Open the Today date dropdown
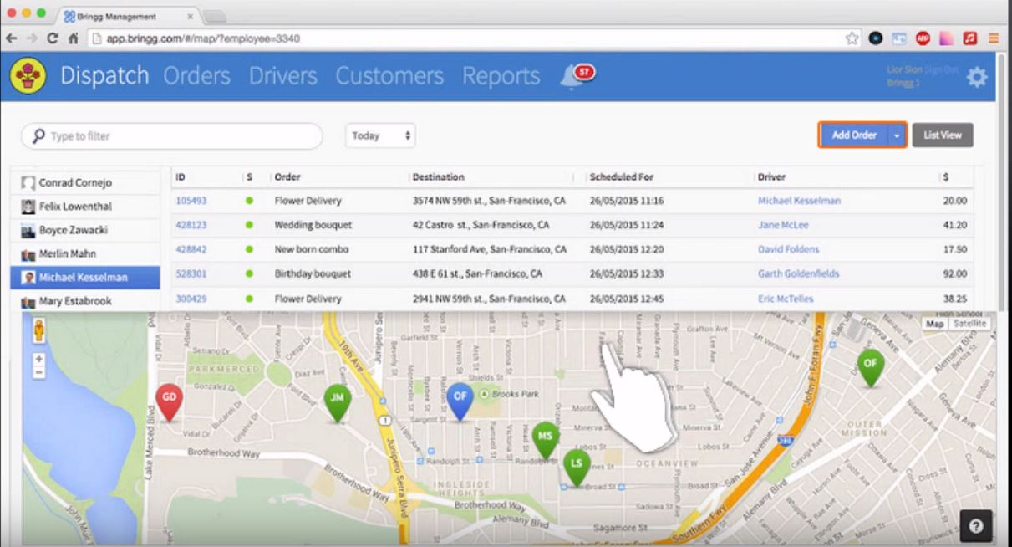 [x=380, y=135]
